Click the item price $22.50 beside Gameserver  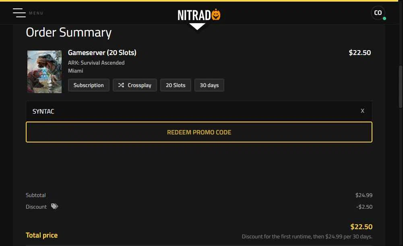pos(360,53)
